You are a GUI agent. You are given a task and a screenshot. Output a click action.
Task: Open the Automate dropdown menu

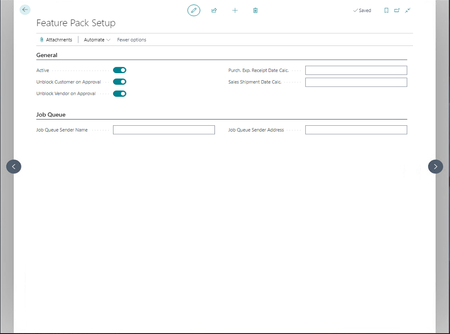tap(96, 40)
